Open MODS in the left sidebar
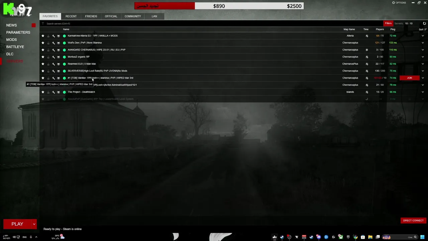Screen dimensions: 428x241 tap(11, 39)
